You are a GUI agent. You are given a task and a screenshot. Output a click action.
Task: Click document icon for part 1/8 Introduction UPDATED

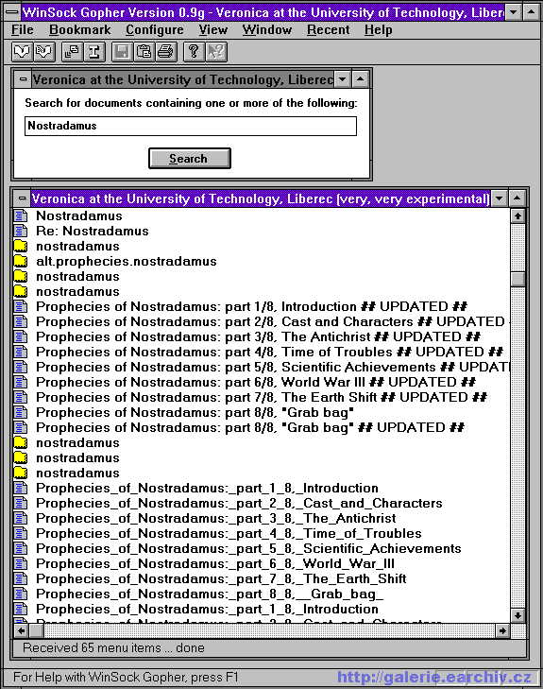click(x=20, y=306)
